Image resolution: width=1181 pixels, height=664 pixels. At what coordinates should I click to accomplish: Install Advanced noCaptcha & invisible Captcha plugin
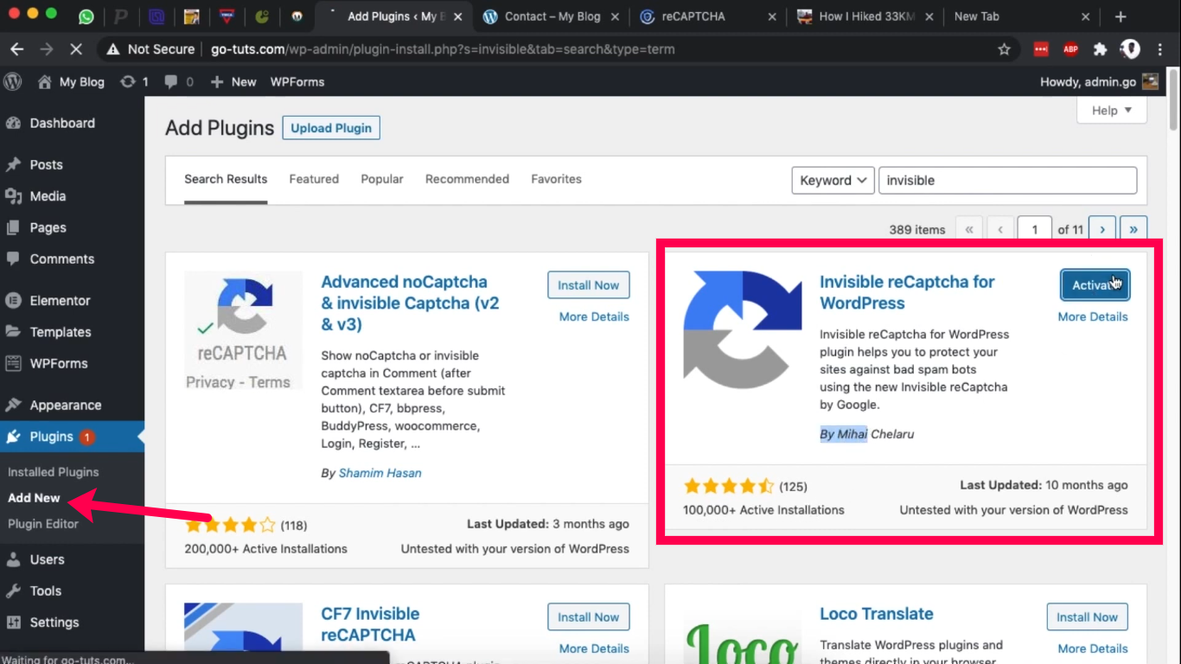pyautogui.click(x=589, y=285)
